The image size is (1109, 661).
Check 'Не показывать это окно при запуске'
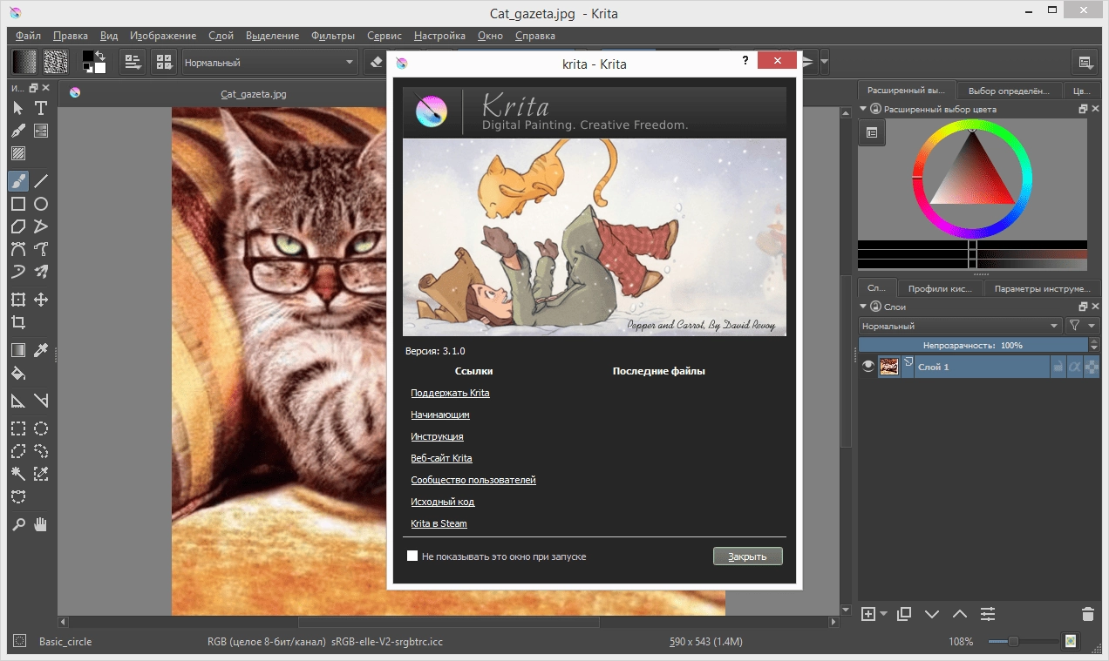tap(412, 556)
